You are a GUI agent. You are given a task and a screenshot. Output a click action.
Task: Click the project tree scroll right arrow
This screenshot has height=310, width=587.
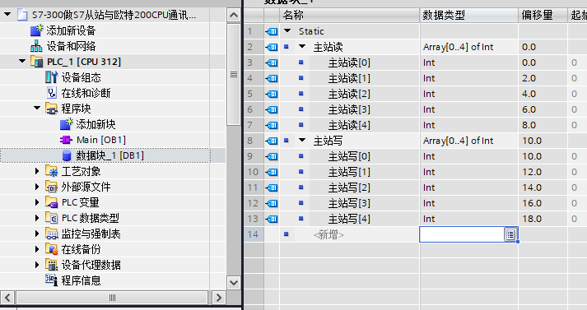point(219,298)
